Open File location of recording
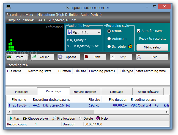178x135 pixels. pyautogui.click(x=64, y=118)
